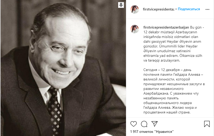Click the profile avatar in the post header
The width and height of the screenshot is (214, 136).
pyautogui.click(x=135, y=9)
